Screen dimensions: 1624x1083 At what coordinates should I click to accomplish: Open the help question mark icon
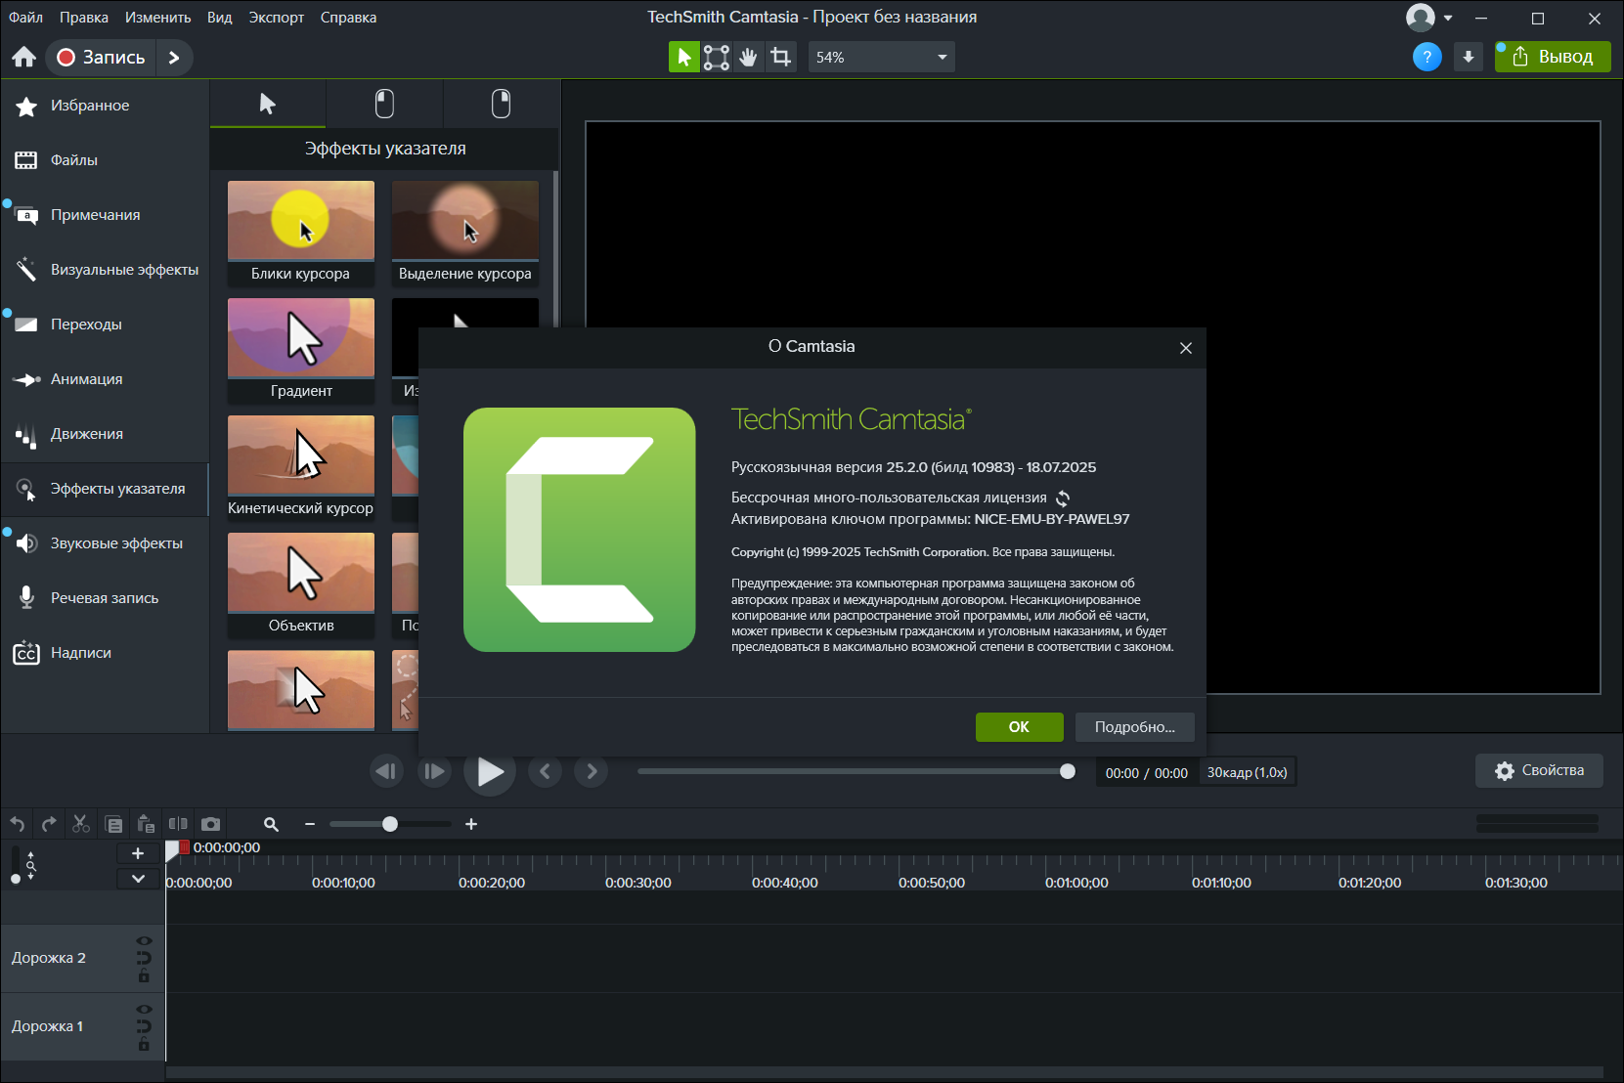[1426, 57]
